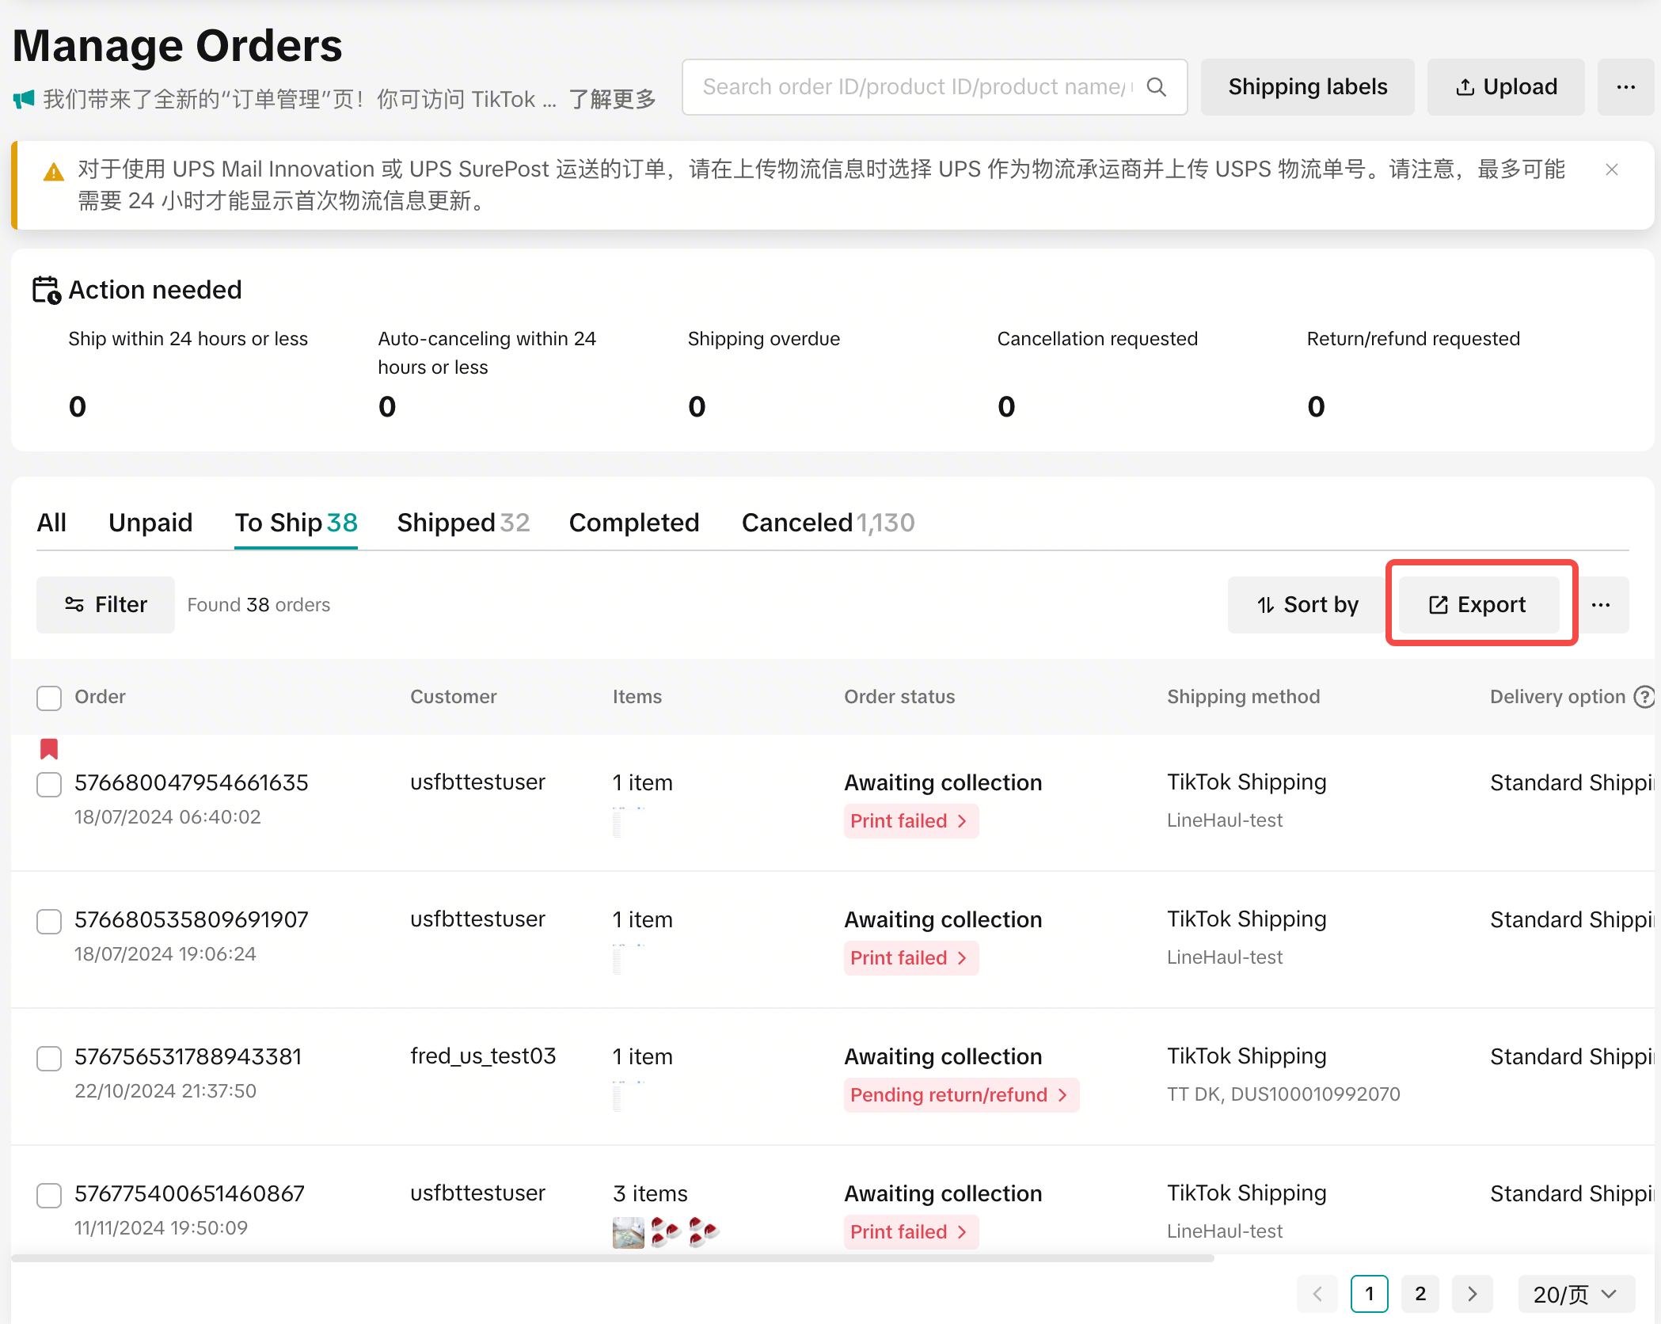Viewport: 1661px width, 1324px height.
Task: Focus the order search input field
Action: 910,87
